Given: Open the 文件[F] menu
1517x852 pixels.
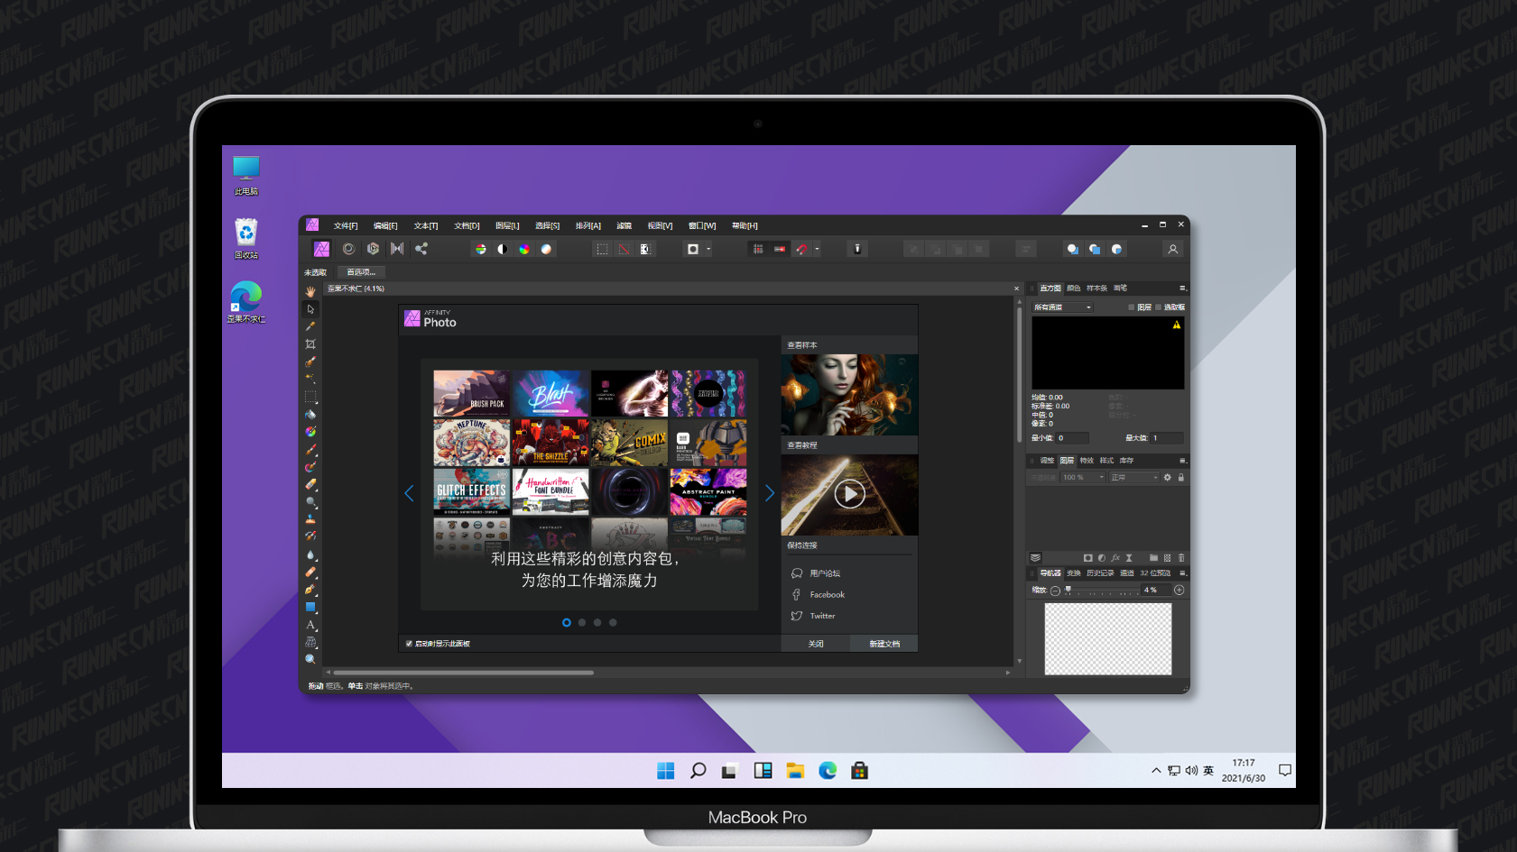Looking at the screenshot, I should click(346, 225).
